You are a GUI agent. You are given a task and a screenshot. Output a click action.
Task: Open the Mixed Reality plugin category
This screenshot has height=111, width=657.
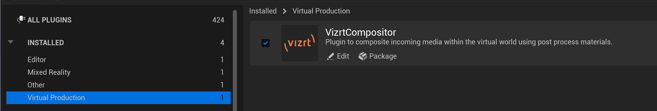coord(49,72)
